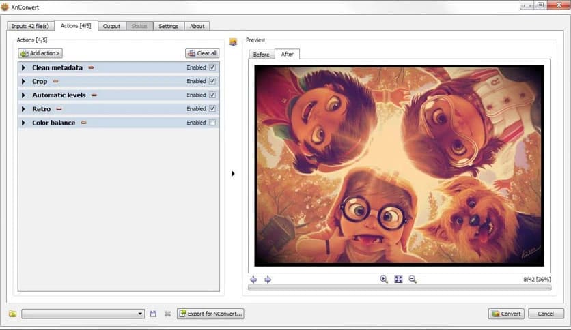The width and height of the screenshot is (571, 330).
Task: Remove the Automatic levels action via minus icon
Action: click(x=94, y=95)
